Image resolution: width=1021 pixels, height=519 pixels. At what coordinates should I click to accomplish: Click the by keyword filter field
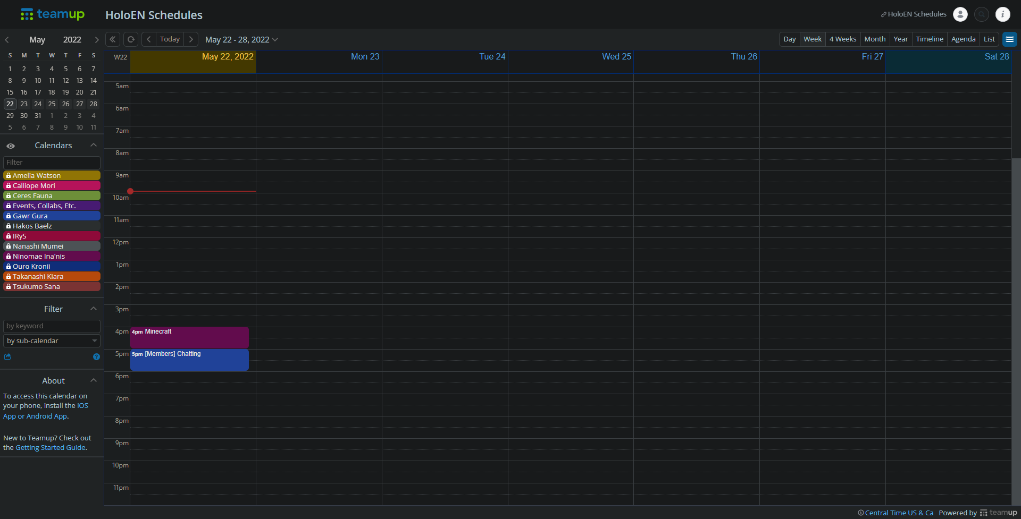coord(52,326)
